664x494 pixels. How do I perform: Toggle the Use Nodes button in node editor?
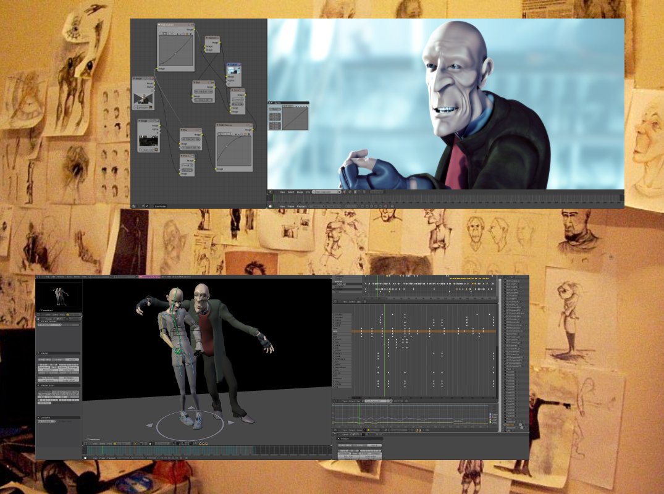[161, 206]
